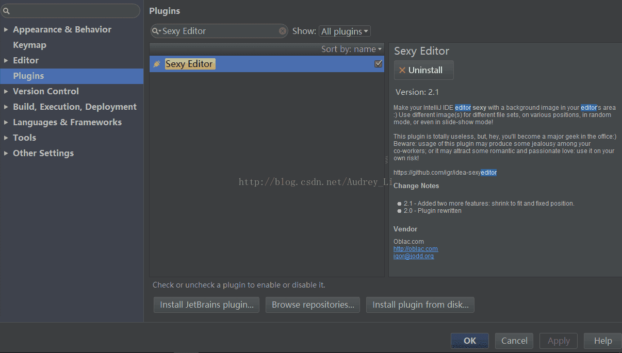The width and height of the screenshot is (622, 353).
Task: Select Keymap in the settings tree
Action: [x=29, y=45]
